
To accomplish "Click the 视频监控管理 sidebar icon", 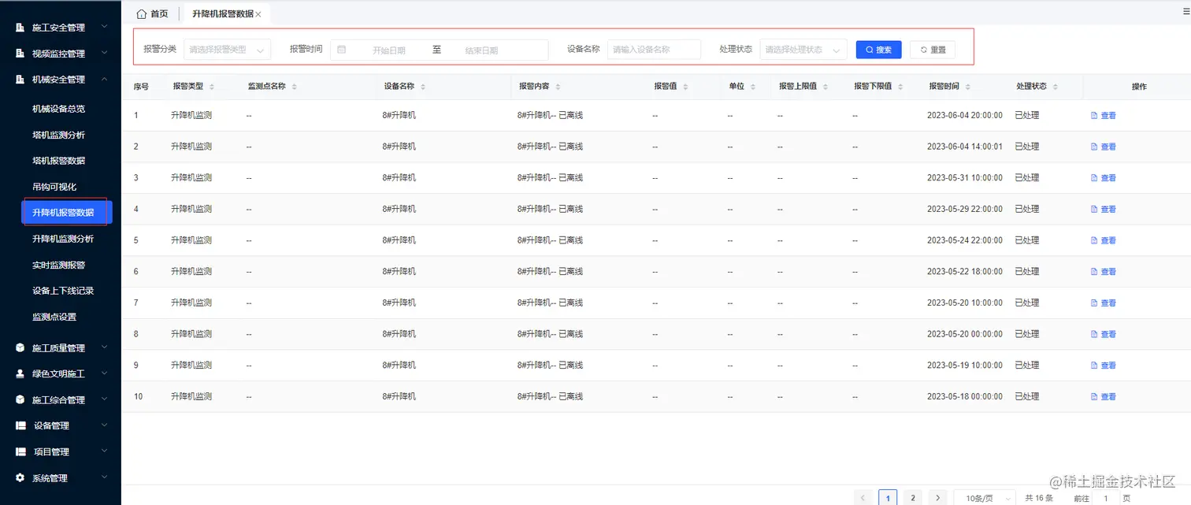I will (x=19, y=53).
